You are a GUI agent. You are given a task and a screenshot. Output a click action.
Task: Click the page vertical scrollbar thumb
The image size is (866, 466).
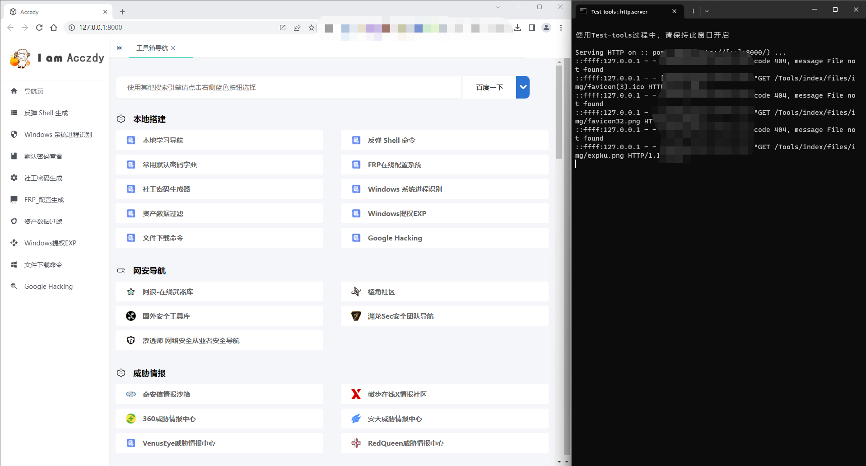(x=559, y=112)
